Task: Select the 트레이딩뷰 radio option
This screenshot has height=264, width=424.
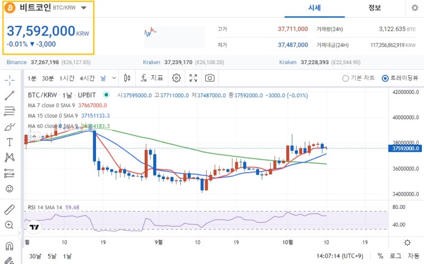Action: point(400,78)
